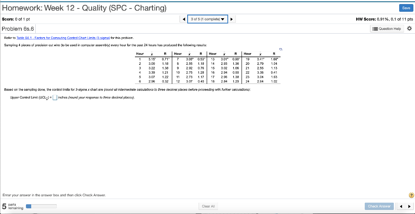Image resolution: width=415 pixels, height=214 pixels.
Task: Click the UCL answer input box
Action: (x=55, y=97)
